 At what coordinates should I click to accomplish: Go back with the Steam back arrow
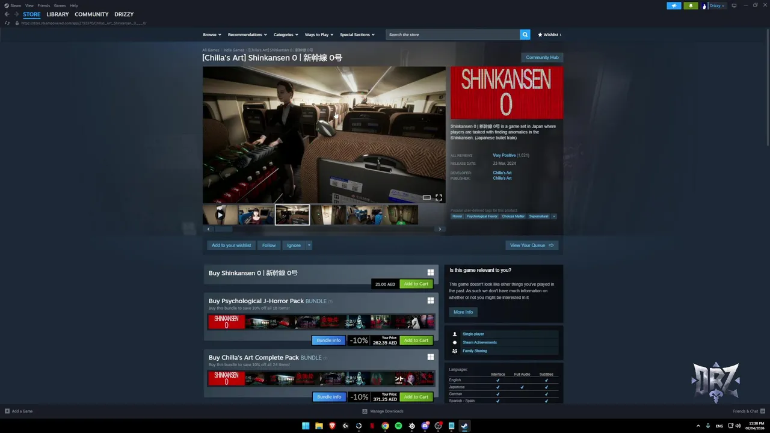click(7, 14)
